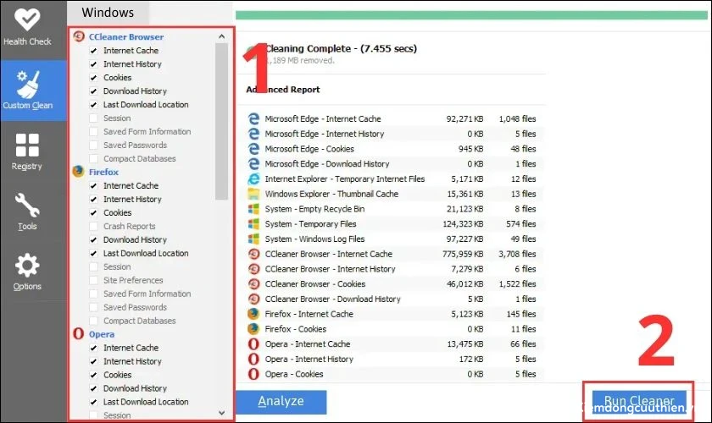The height and width of the screenshot is (423, 712).
Task: Click the CCleaner icon beside CCleaner Browser - Download History
Action: [253, 299]
